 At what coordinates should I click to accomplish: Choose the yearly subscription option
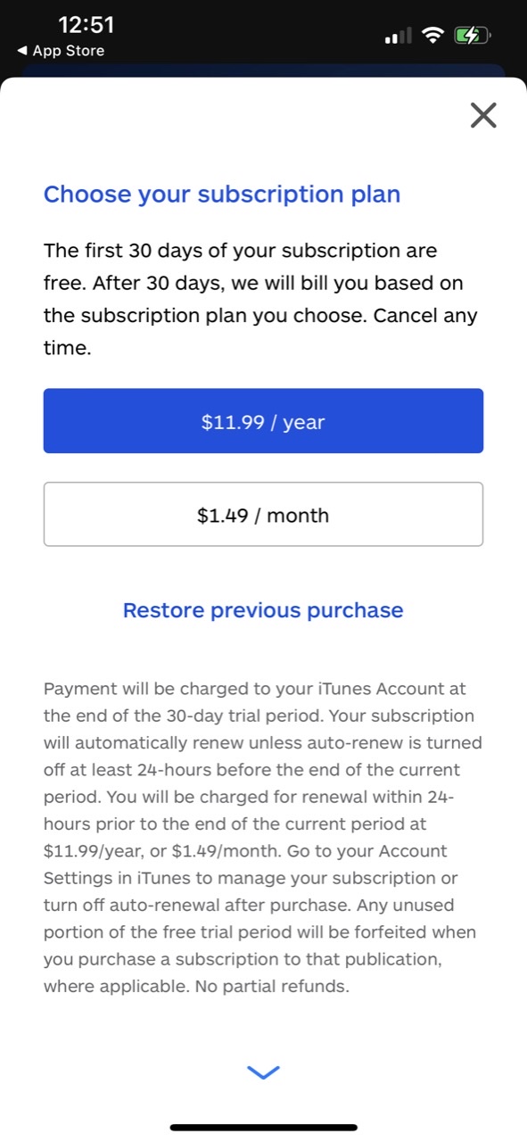pos(263,420)
